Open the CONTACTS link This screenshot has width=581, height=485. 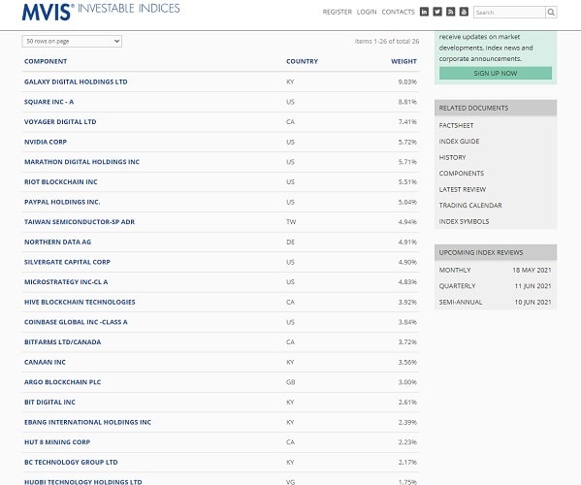398,12
